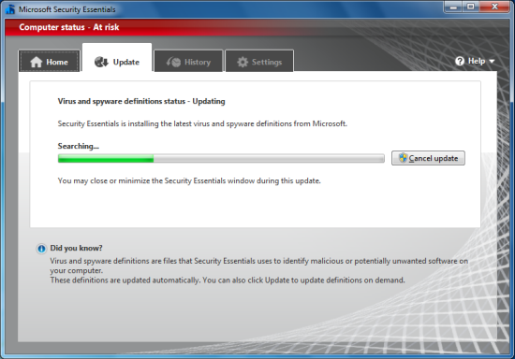
Task: Cancel the definitions update
Action: [428, 158]
